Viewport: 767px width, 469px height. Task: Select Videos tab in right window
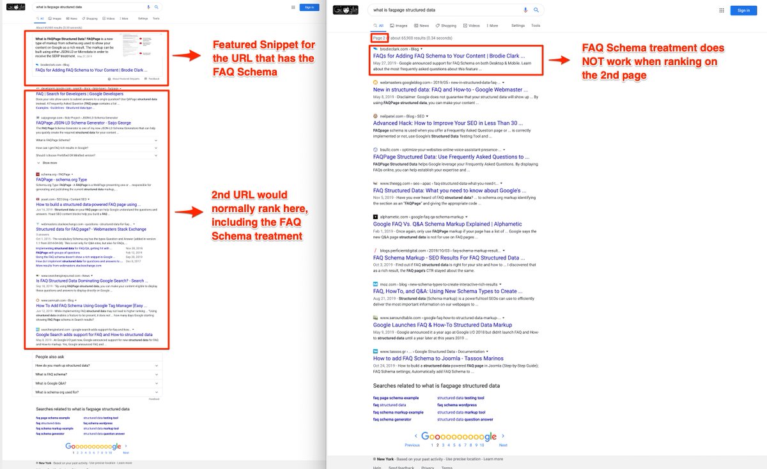coord(472,26)
